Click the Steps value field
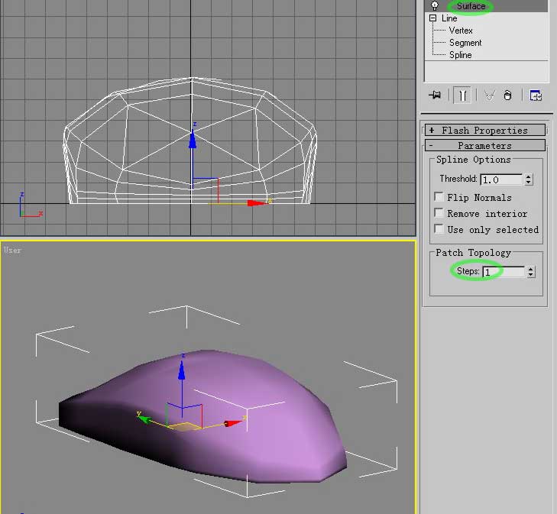Image resolution: width=557 pixels, height=514 pixels. tap(503, 271)
